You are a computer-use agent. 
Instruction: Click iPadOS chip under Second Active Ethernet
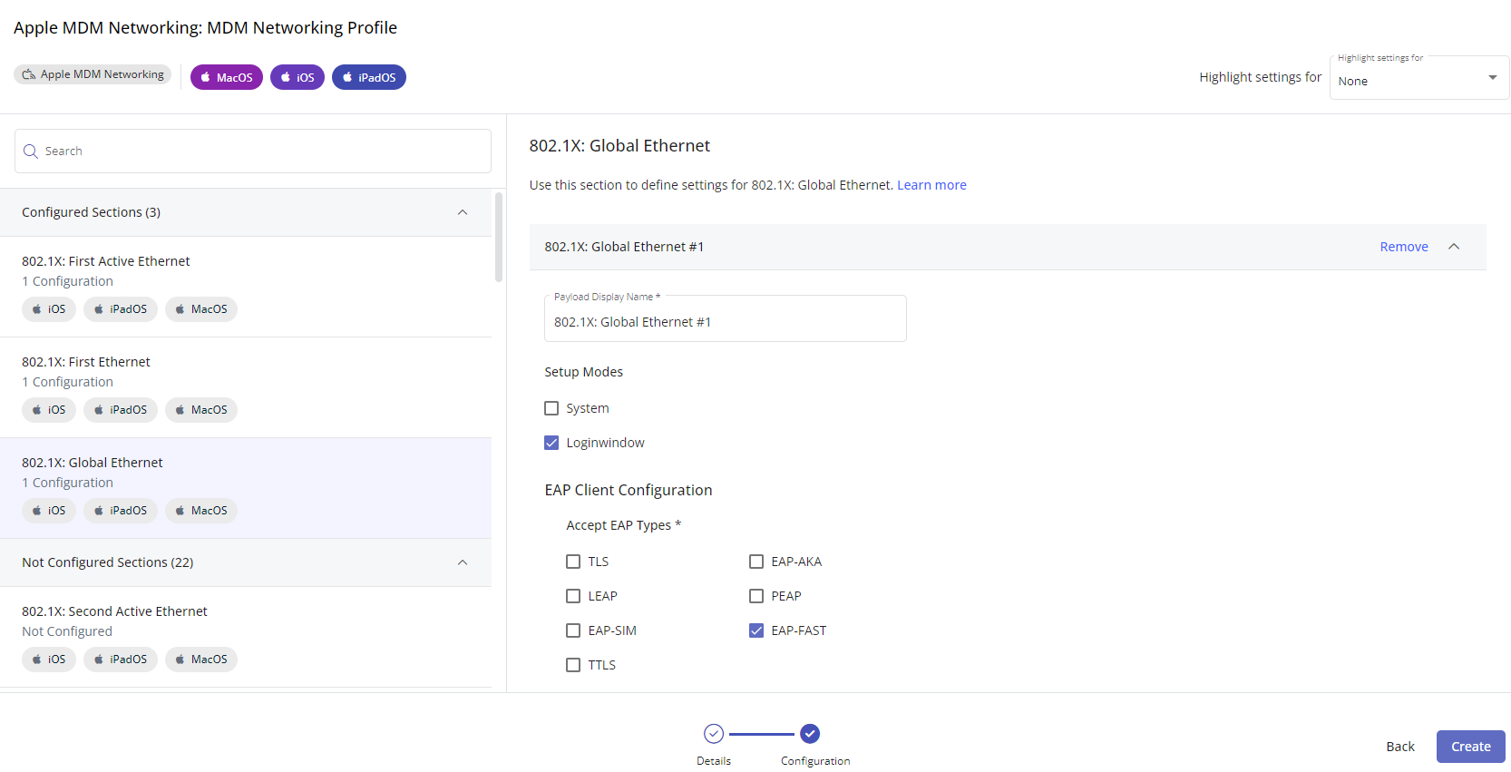[x=121, y=660]
